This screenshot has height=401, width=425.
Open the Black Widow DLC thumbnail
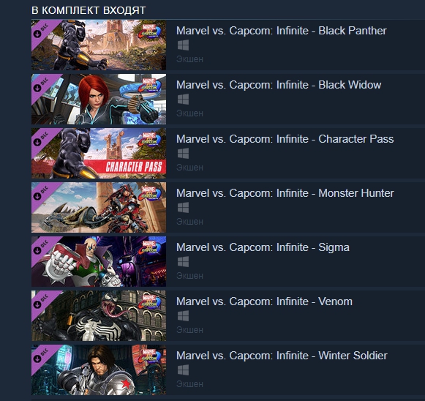click(x=99, y=100)
